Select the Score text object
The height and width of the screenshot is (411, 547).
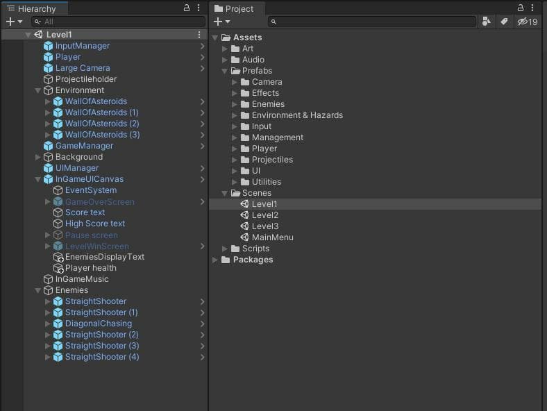[85, 212]
